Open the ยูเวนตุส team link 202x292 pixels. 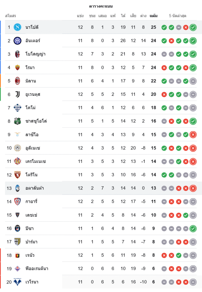click(x=33, y=94)
